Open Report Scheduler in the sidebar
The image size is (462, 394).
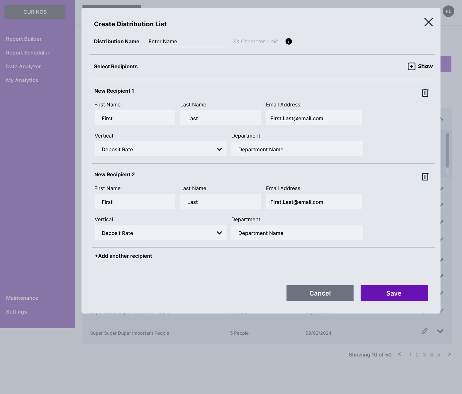point(28,53)
